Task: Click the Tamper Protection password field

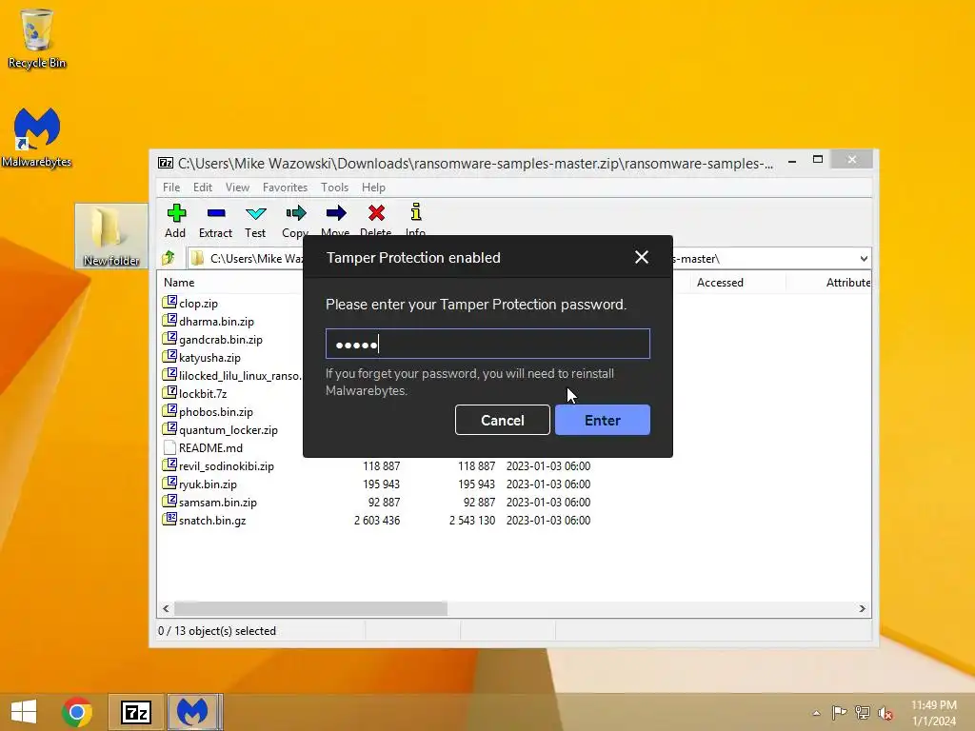Action: pos(487,344)
